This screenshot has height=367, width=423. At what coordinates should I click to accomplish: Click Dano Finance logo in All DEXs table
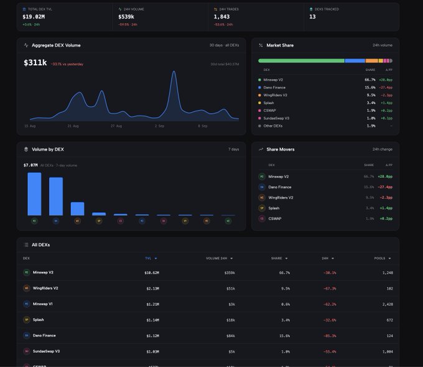pos(26,335)
